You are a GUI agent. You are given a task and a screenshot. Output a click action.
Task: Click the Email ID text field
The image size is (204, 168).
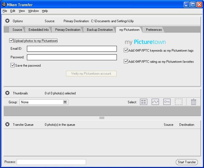click(x=72, y=49)
